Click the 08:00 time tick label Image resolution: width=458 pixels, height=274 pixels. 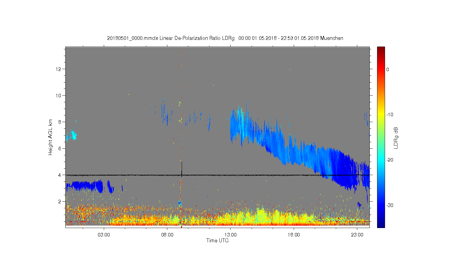(167, 235)
